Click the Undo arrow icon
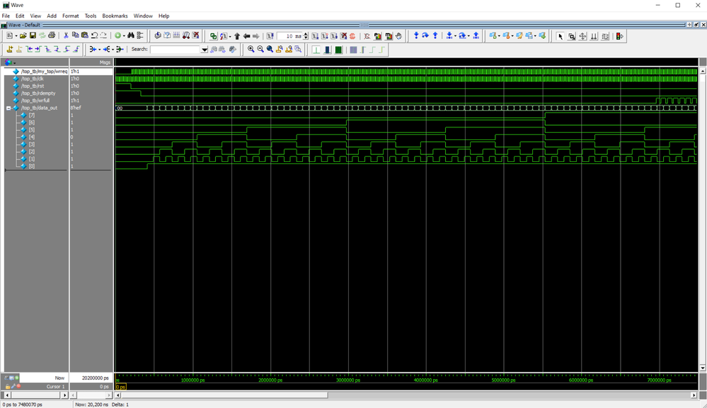This screenshot has height=408, width=707. tap(94, 36)
